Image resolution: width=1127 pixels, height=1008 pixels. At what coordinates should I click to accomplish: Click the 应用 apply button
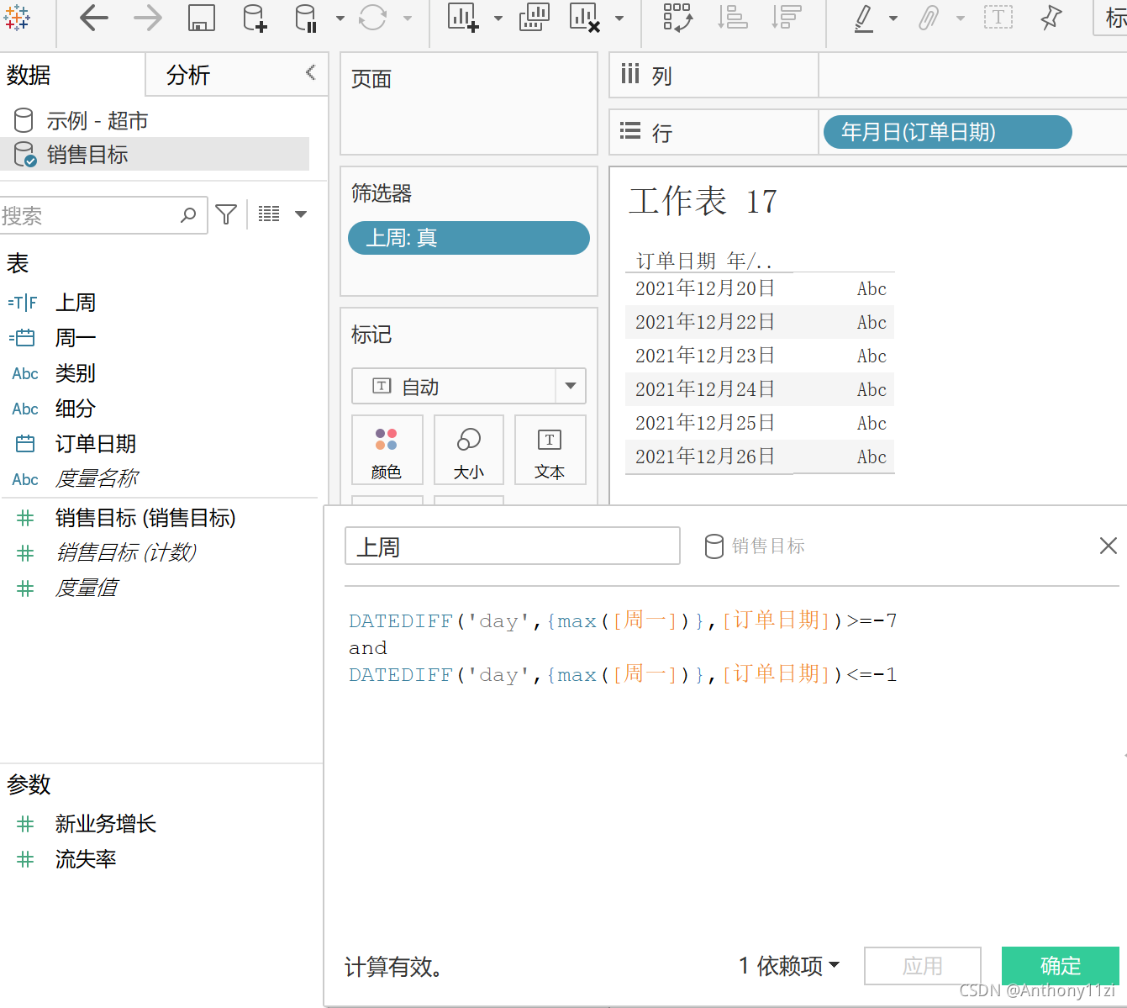[x=922, y=965]
